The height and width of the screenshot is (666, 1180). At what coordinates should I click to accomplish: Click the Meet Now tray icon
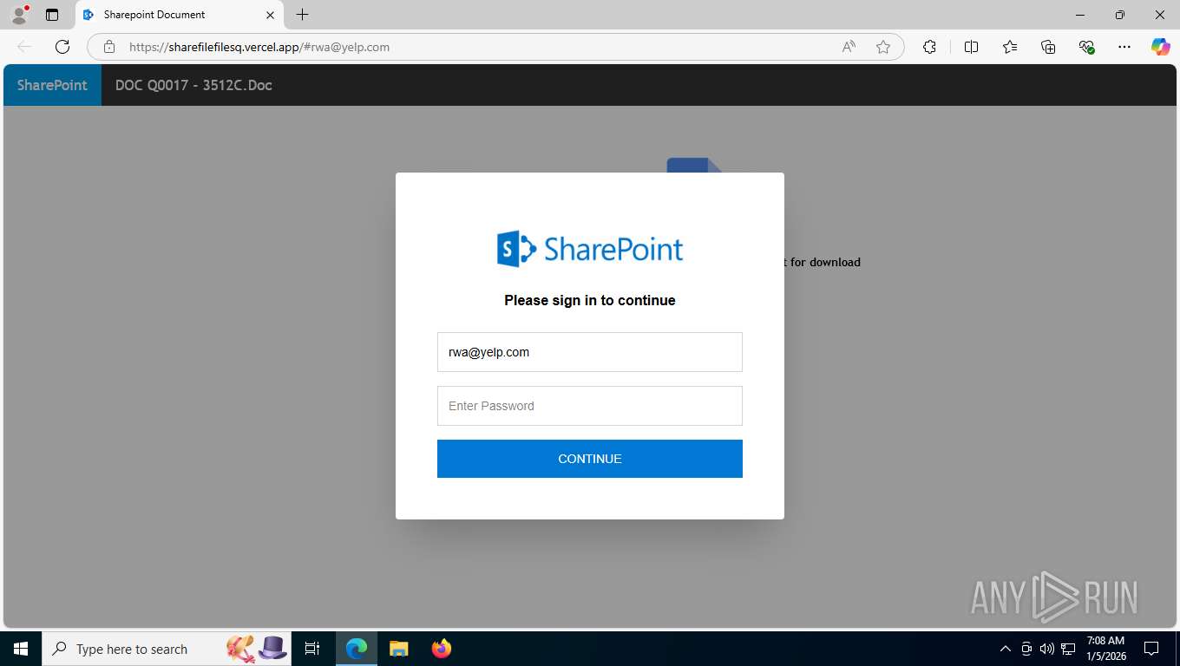[1026, 649]
